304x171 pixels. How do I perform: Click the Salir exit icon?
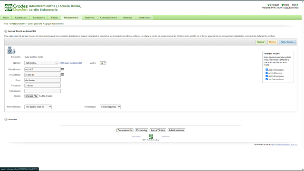pos(297,5)
